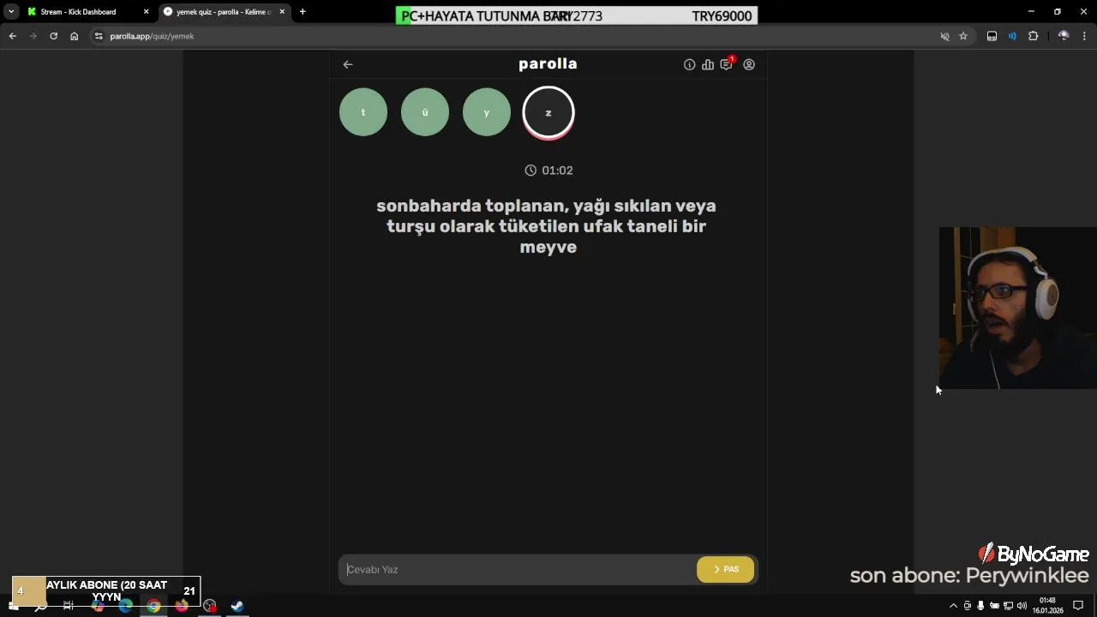Click the microphone tray icon
The image size is (1097, 617).
tap(980, 606)
